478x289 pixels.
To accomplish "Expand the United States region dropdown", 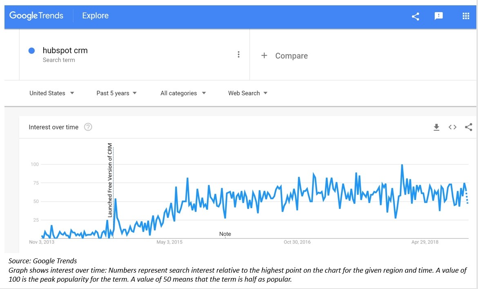I will tap(52, 93).
